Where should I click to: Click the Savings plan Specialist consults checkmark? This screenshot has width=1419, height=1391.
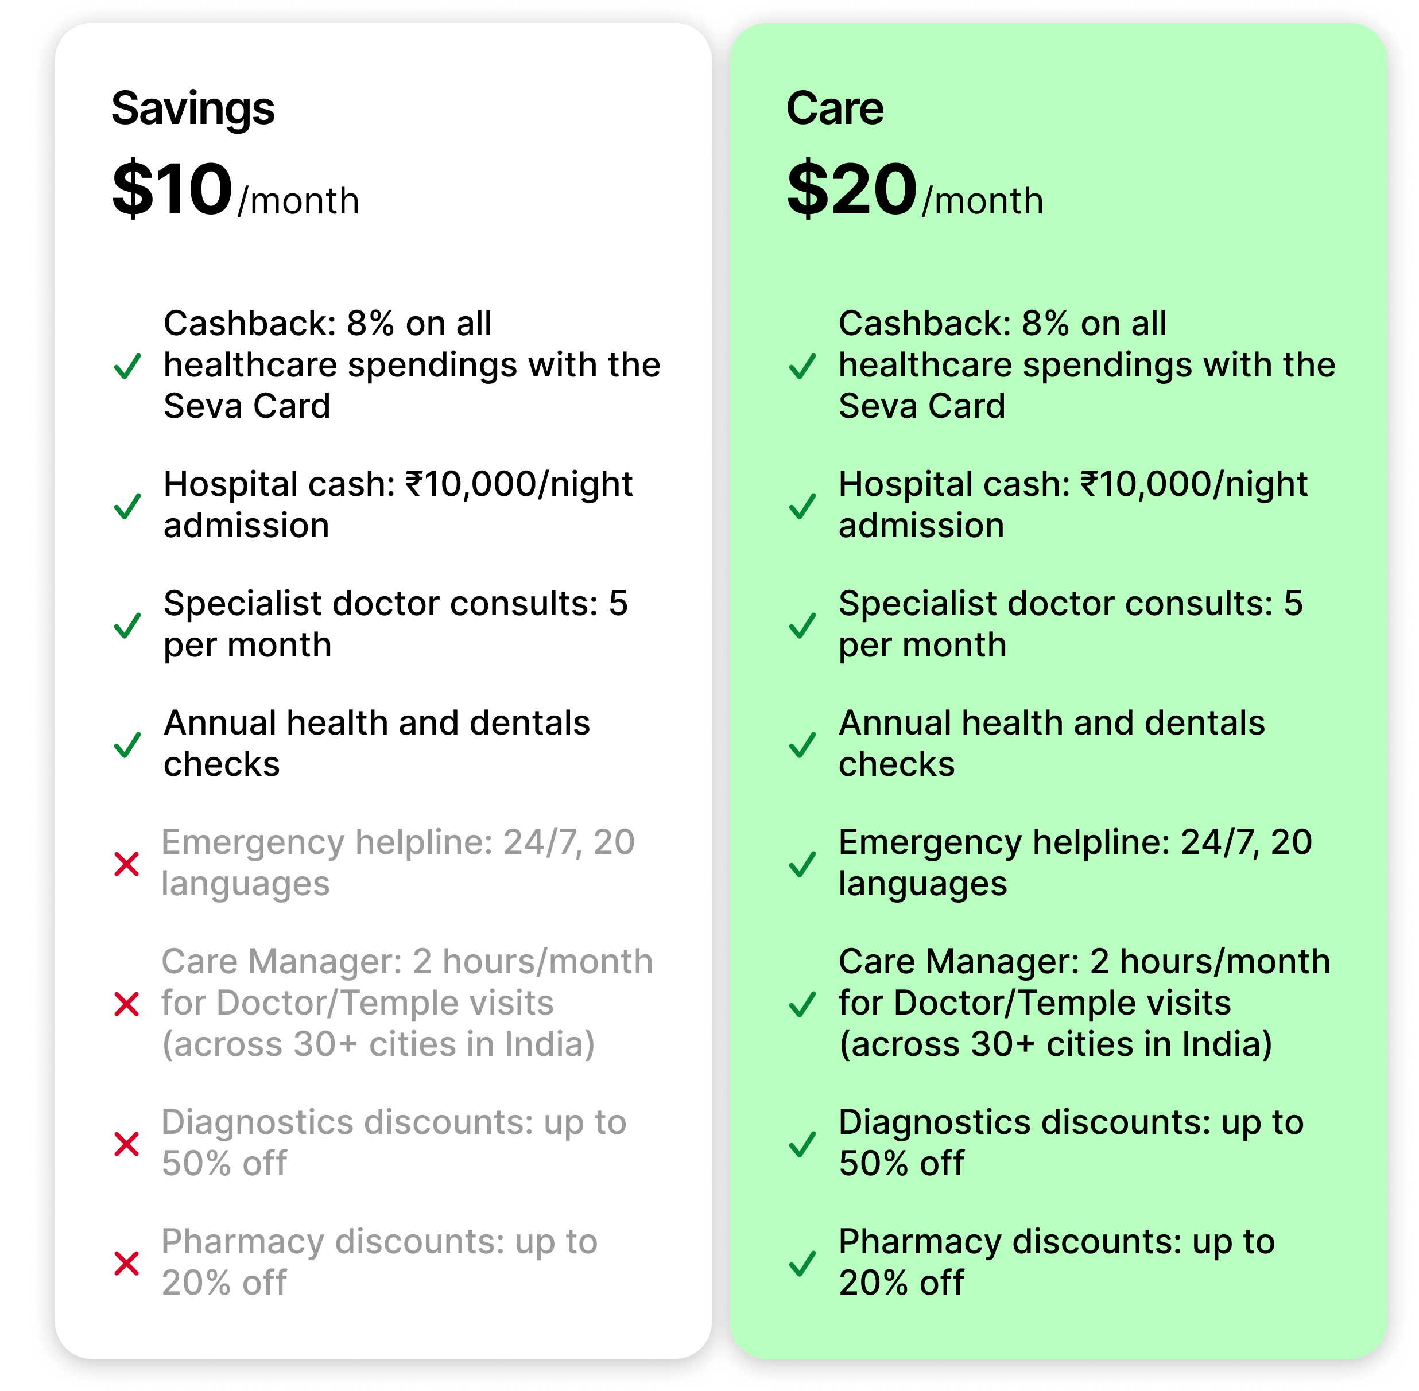pyautogui.click(x=127, y=625)
